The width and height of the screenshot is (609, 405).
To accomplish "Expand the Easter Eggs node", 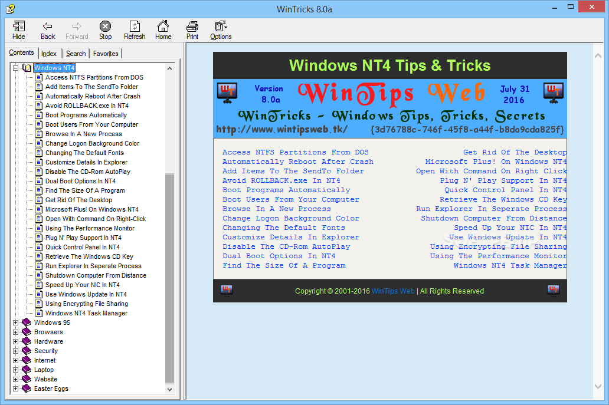I will click(15, 388).
